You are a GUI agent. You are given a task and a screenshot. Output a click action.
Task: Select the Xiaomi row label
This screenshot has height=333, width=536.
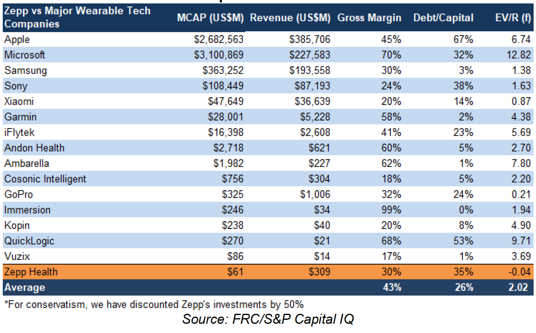tap(19, 101)
